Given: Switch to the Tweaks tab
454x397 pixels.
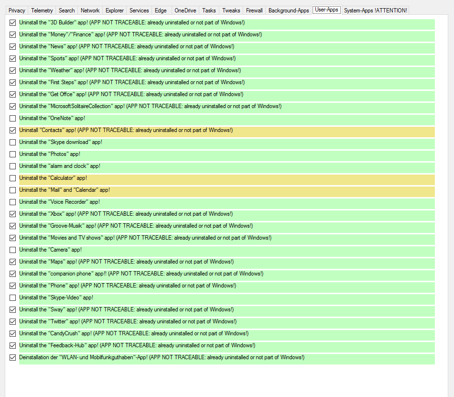Looking at the screenshot, I should click(231, 11).
